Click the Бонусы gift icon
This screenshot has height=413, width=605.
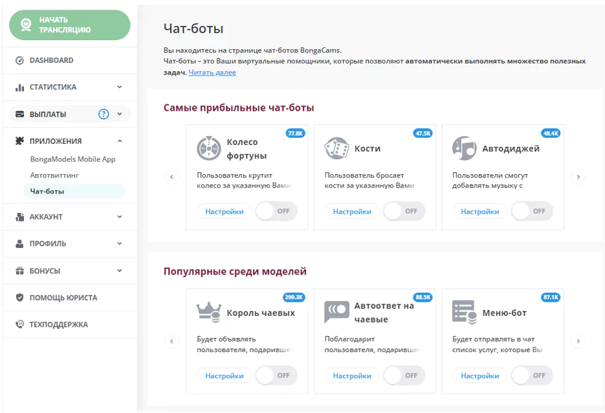pyautogui.click(x=19, y=271)
